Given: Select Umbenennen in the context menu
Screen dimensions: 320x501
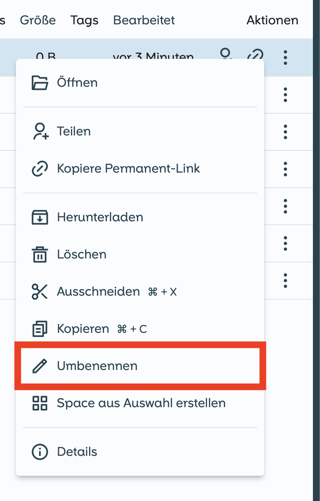Looking at the screenshot, I should 97,366.
